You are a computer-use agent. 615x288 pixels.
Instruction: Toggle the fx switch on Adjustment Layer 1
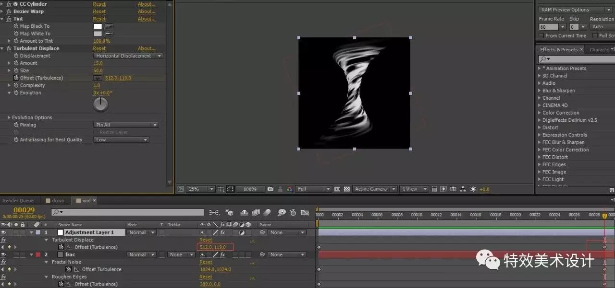222,232
